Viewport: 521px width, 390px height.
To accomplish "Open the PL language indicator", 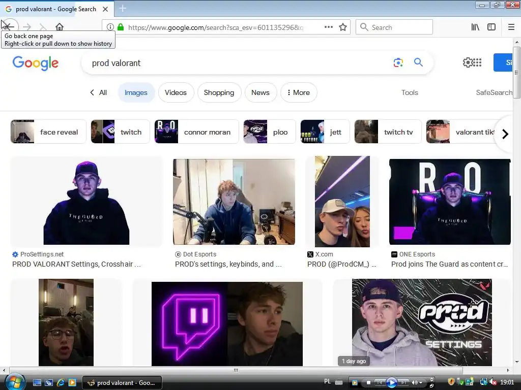I will point(327,382).
